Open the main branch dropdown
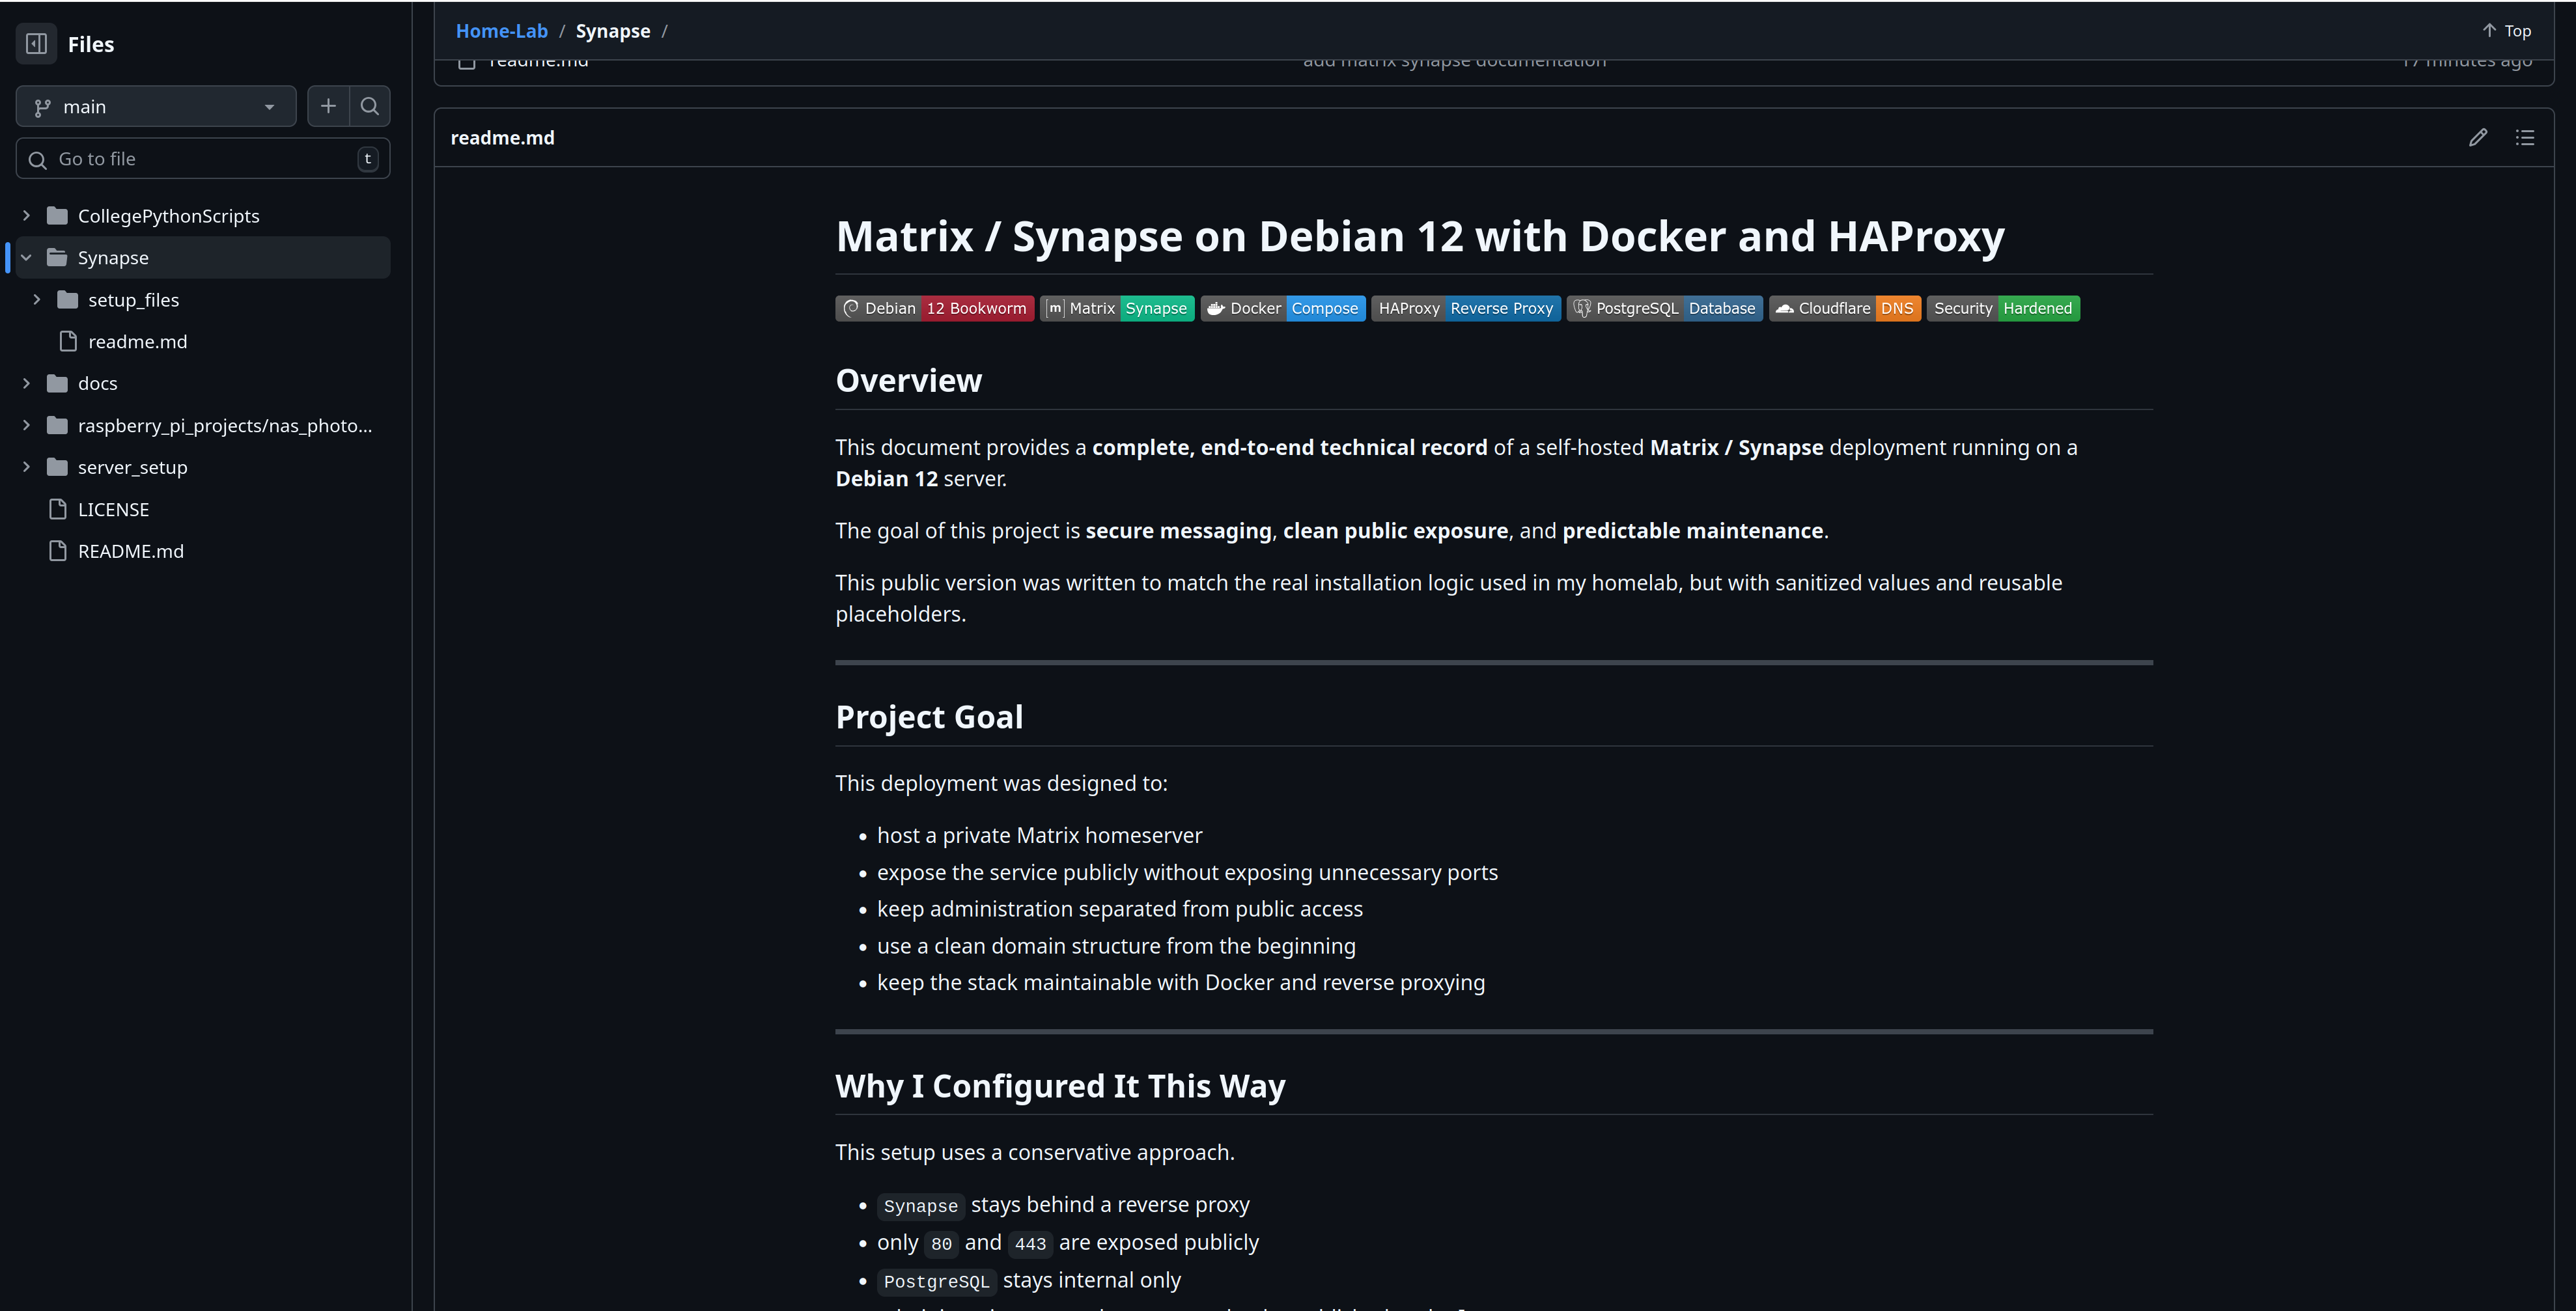 156,106
